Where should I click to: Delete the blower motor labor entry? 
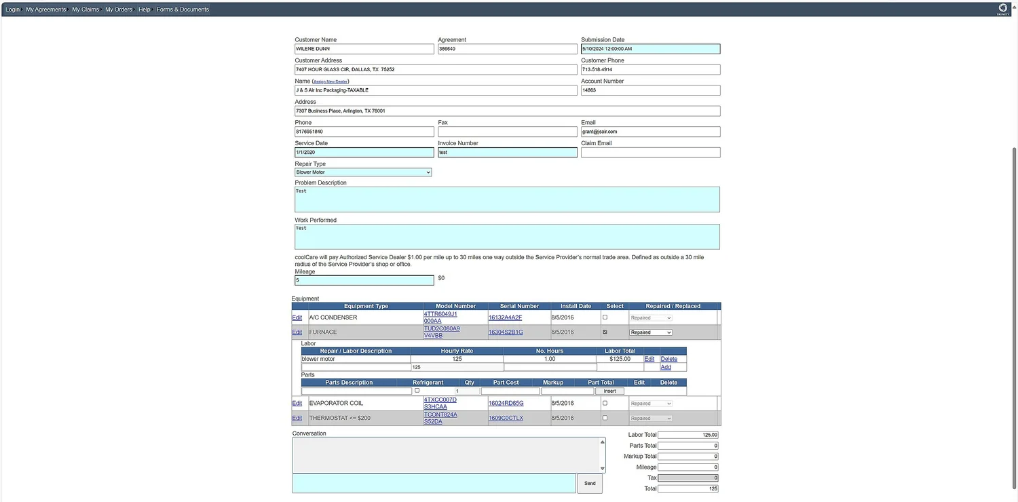pyautogui.click(x=668, y=358)
